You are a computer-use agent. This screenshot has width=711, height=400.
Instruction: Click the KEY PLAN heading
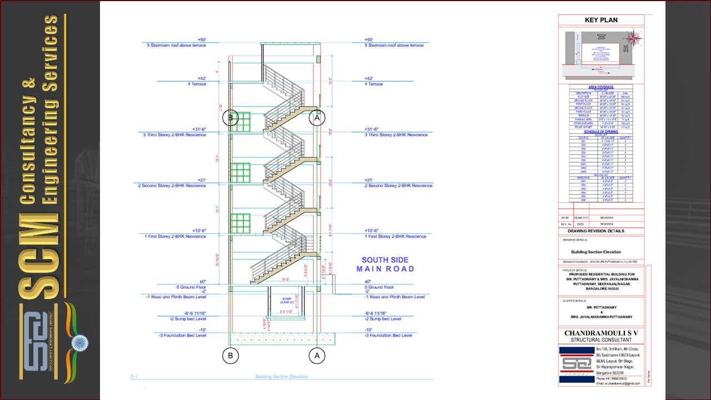601,20
